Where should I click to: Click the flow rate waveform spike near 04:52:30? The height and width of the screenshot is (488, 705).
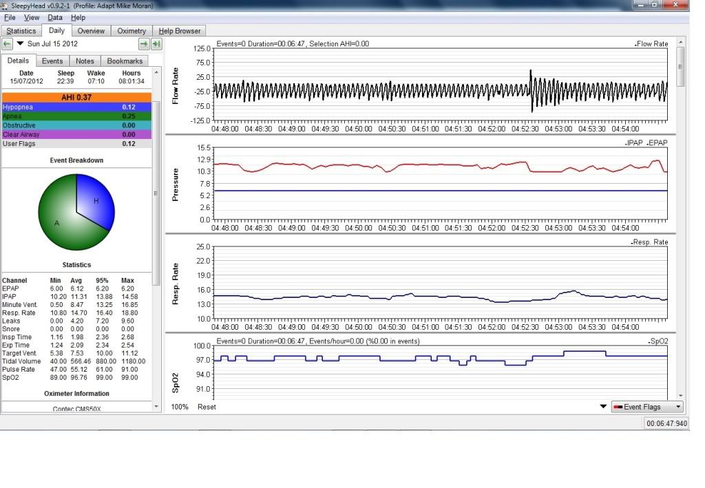[x=532, y=90]
